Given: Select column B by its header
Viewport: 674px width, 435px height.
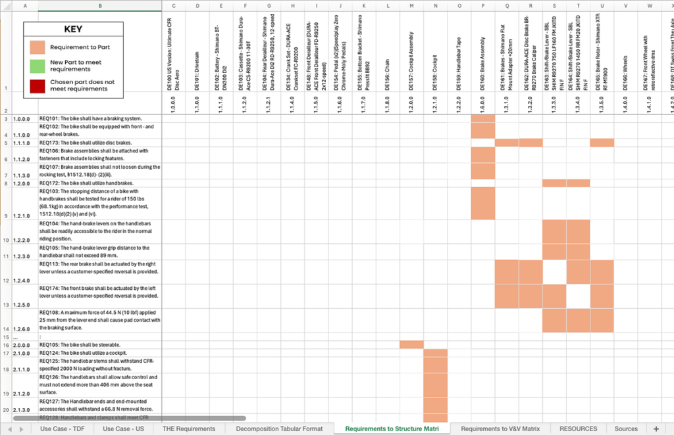Looking at the screenshot, I should 99,6.
